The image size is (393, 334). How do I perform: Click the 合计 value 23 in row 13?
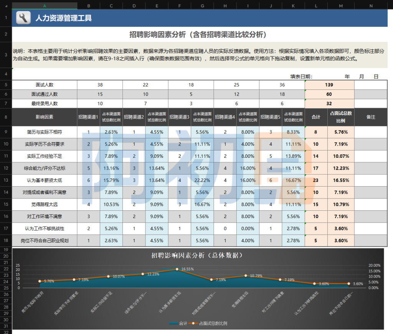[x=316, y=180]
